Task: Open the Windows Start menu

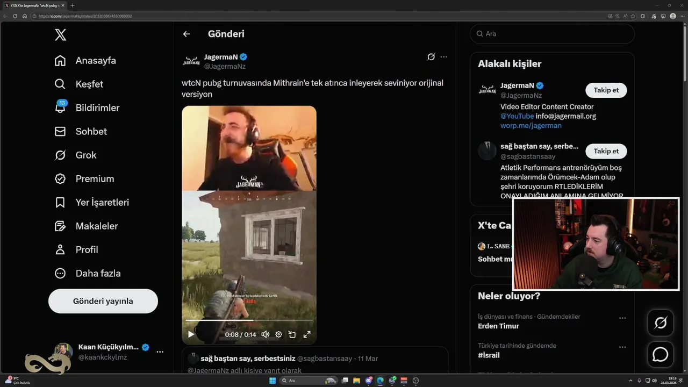Action: (273, 381)
